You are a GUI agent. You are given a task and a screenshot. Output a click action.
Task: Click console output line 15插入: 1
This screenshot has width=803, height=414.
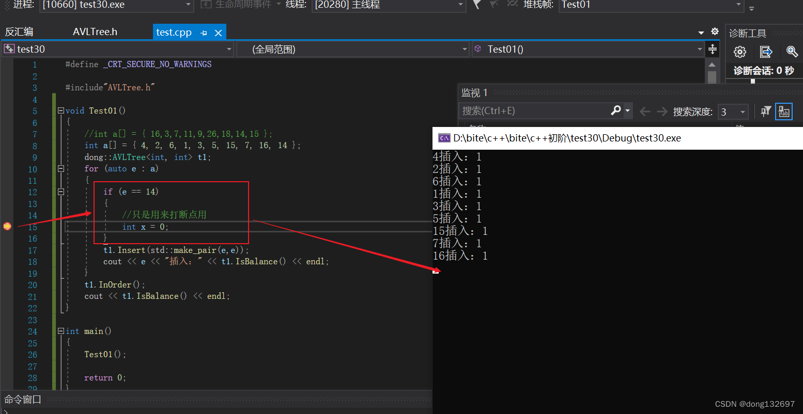460,231
